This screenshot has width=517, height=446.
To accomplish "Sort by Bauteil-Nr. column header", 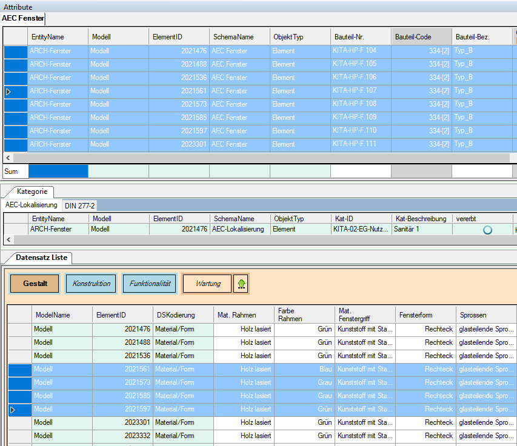I will pyautogui.click(x=361, y=37).
